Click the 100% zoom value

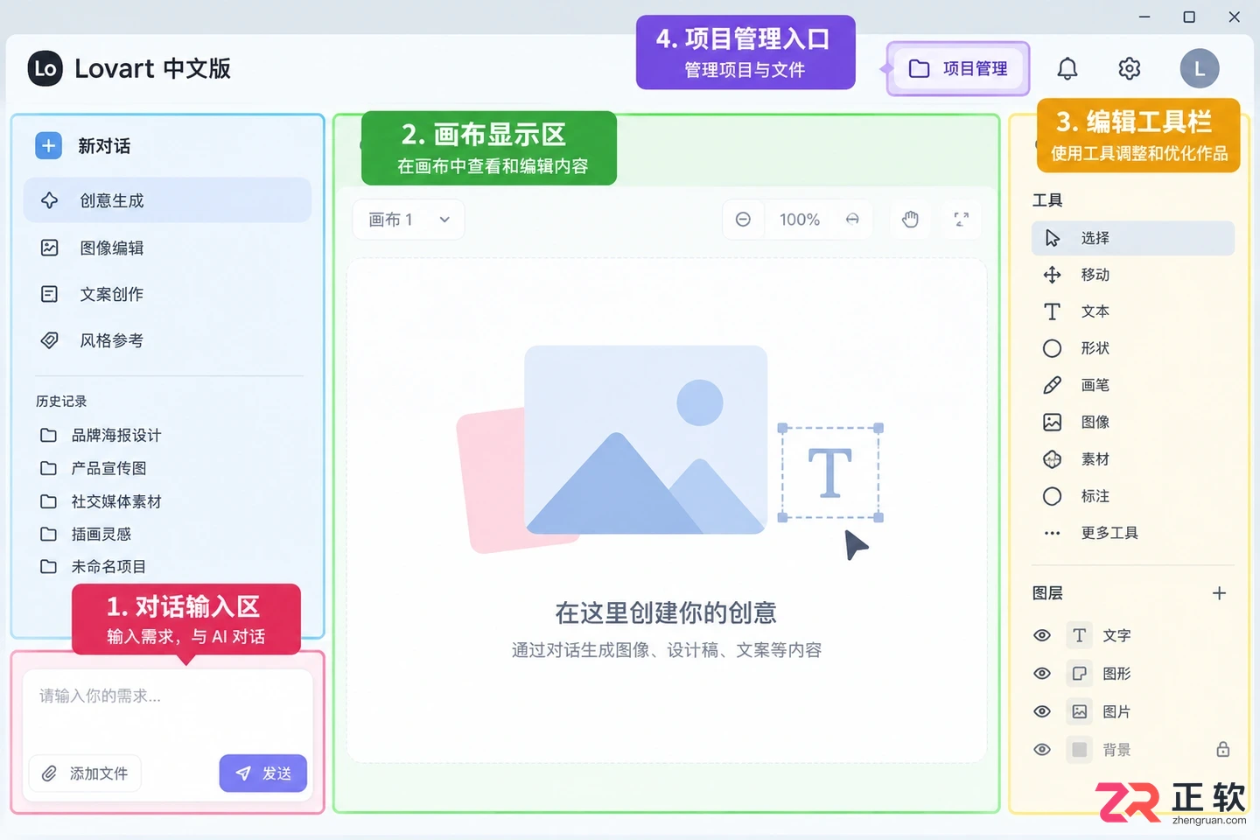800,220
